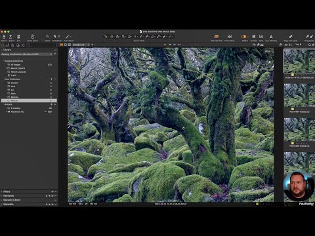
Task: Click the Undo arrow icon
Action: [x=55, y=37]
